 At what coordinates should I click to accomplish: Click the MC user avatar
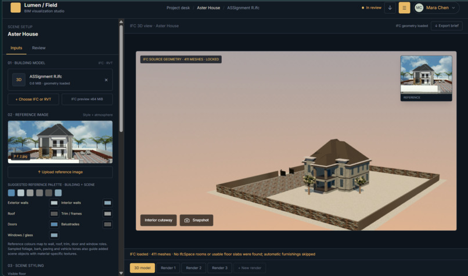419,8
